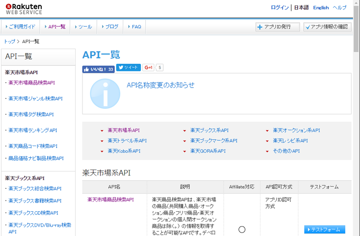Open sidebar 楽天市場ランキングAPI link

click(x=32, y=130)
